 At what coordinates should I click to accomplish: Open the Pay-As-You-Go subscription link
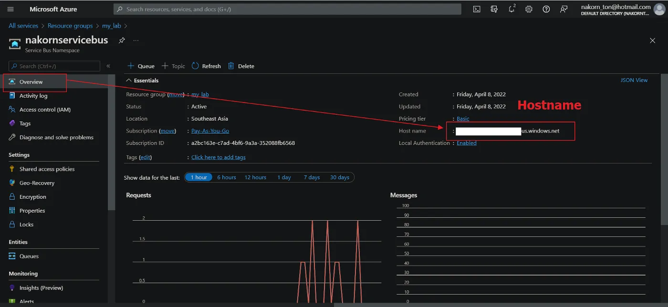tap(210, 131)
